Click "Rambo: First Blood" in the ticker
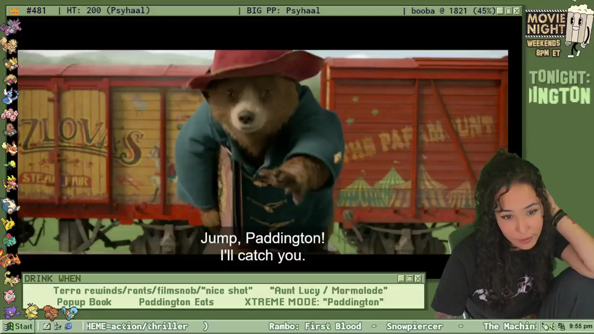Screen dimensions: 594x334 [x=315, y=326]
